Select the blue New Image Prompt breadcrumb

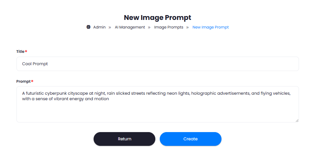pyautogui.click(x=211, y=27)
